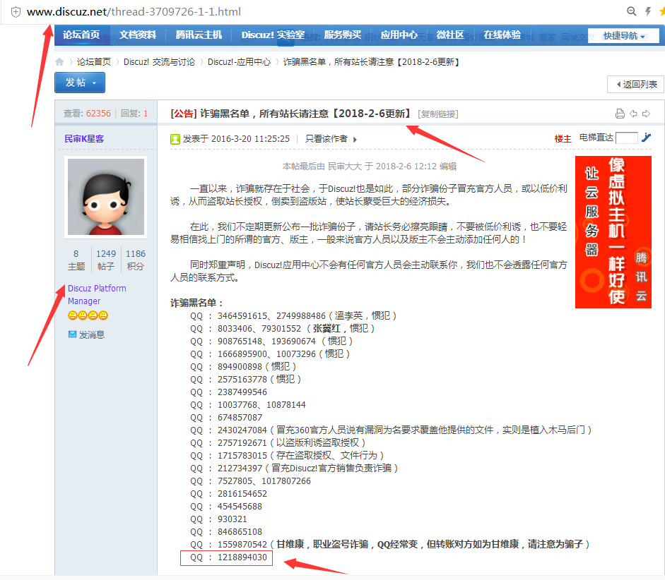The image size is (665, 580).
Task: Click the 返回列表 button
Action: [x=636, y=84]
